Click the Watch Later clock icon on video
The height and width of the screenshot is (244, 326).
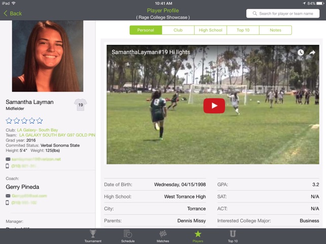click(301, 52)
